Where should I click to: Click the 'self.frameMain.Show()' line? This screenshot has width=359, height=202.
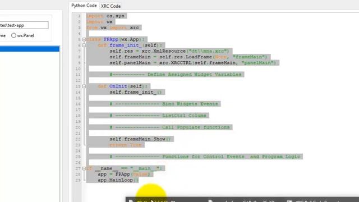tap(140, 139)
